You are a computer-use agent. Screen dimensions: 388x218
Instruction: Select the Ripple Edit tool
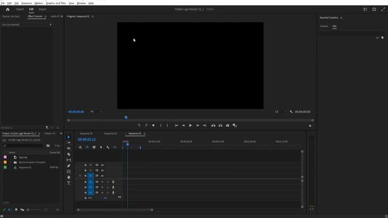(69, 148)
